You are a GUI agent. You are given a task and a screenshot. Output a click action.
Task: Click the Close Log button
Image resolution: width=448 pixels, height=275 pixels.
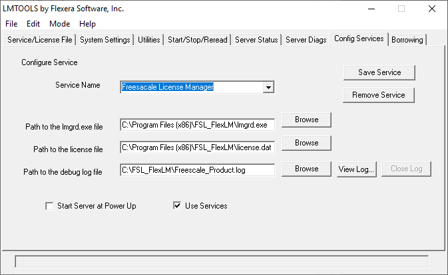click(406, 169)
